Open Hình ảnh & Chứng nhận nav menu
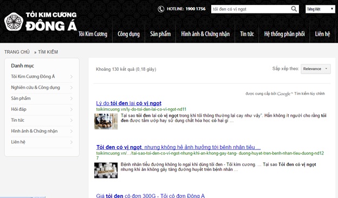This screenshot has width=338, height=198. (205, 34)
